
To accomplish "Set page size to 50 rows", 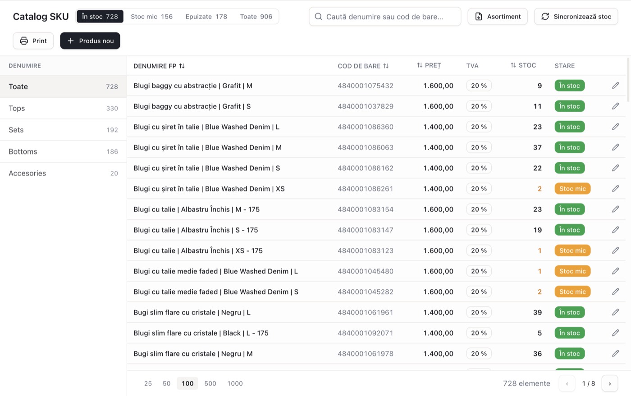I will click(167, 384).
